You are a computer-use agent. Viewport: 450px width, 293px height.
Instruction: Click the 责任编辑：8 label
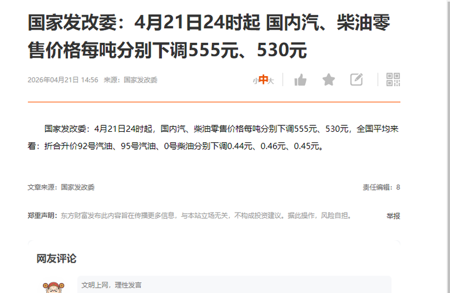[381, 188]
